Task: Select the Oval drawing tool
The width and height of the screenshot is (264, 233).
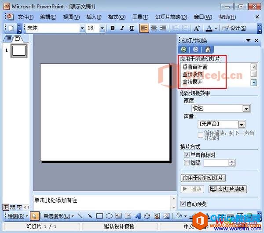Action: tap(109, 216)
